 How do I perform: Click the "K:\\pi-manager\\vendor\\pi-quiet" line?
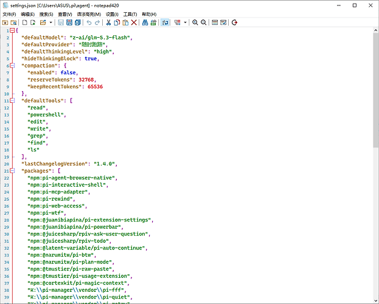point(79,297)
